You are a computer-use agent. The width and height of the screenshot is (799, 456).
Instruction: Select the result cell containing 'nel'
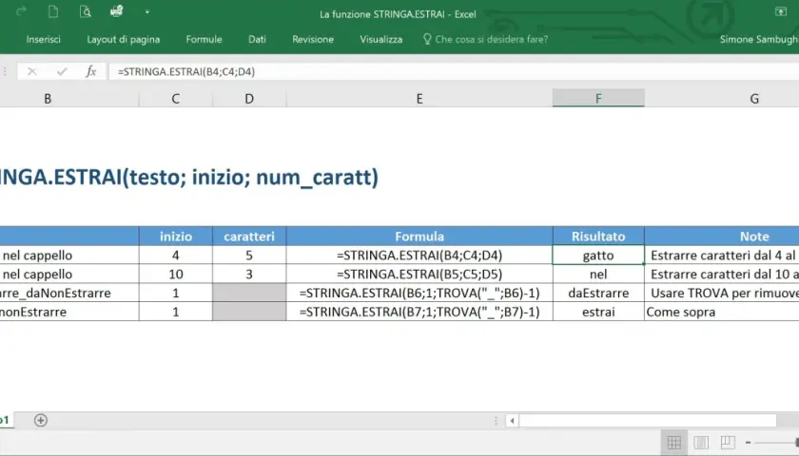[x=598, y=274]
